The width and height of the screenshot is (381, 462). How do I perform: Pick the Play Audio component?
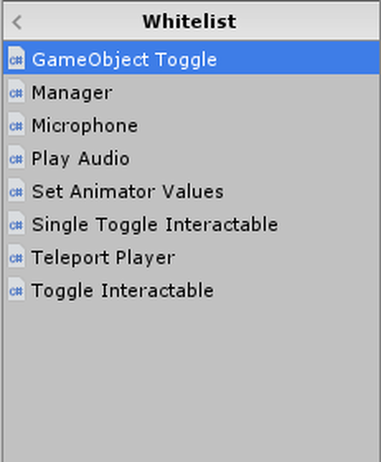coord(191,157)
